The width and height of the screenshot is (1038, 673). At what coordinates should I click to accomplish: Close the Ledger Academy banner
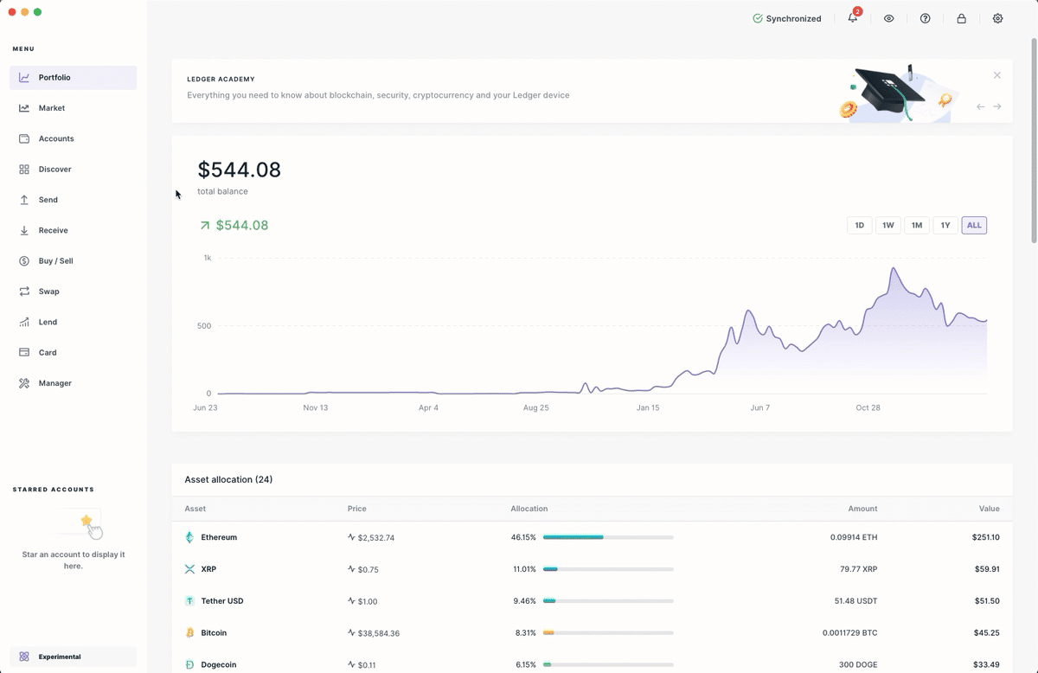click(x=997, y=75)
